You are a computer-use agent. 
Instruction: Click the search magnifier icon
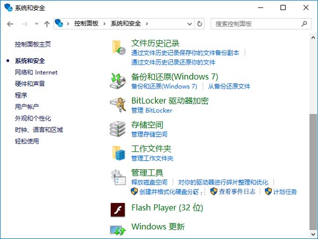304,24
